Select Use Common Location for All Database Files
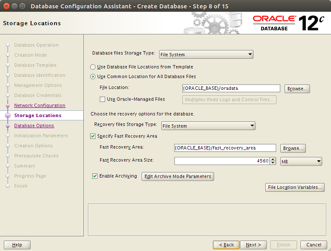 (93, 77)
